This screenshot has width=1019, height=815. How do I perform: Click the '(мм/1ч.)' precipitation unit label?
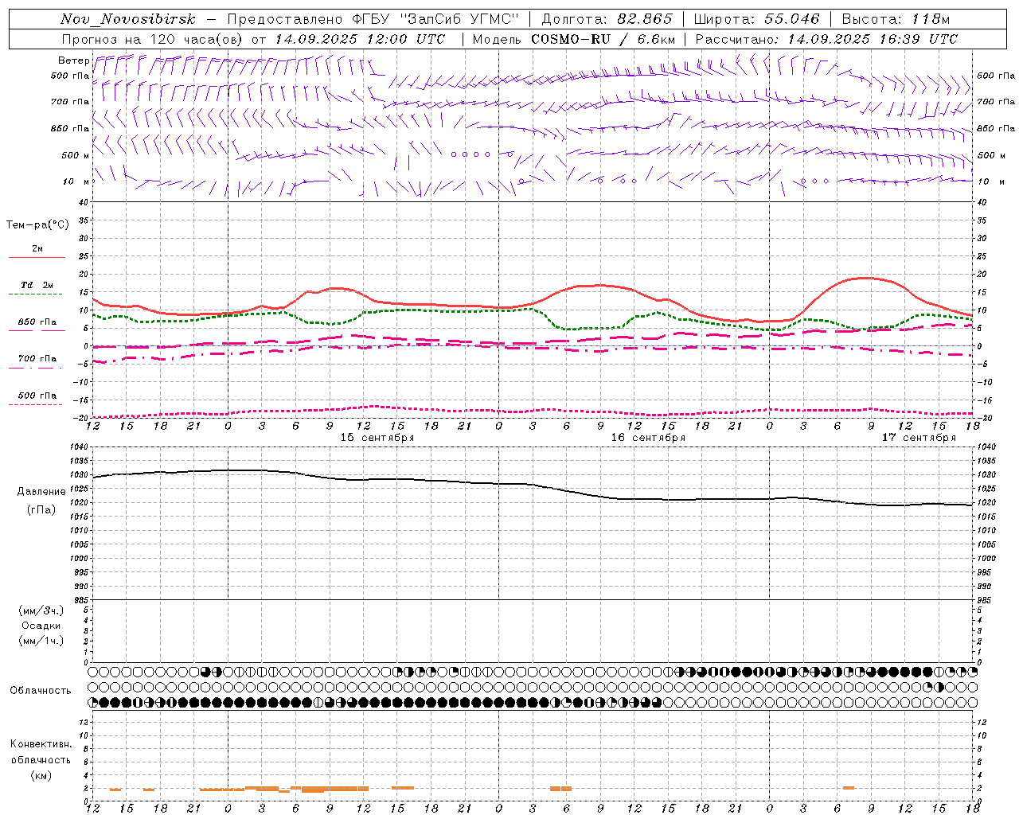pyautogui.click(x=41, y=641)
